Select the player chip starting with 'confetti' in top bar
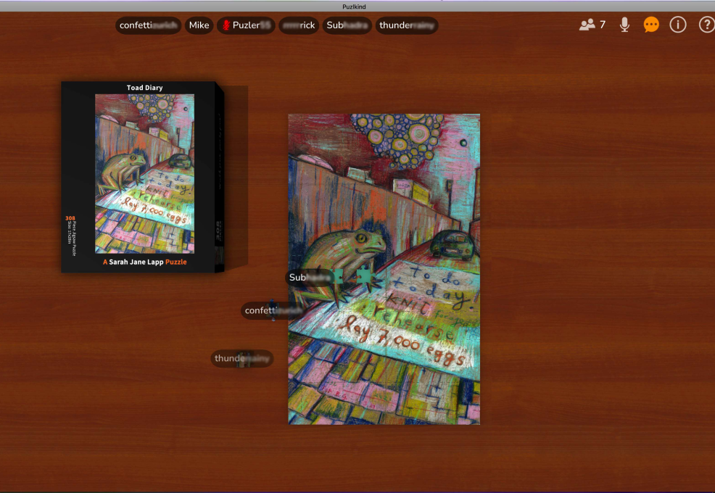This screenshot has width=715, height=493. pos(149,25)
